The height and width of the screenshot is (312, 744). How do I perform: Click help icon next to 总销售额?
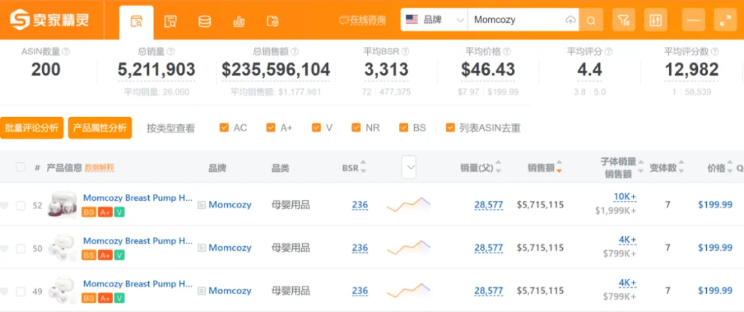(x=294, y=52)
